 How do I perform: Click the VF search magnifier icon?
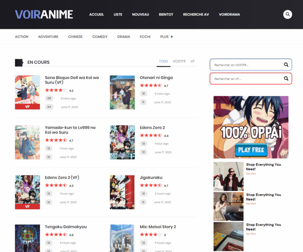click(x=286, y=78)
